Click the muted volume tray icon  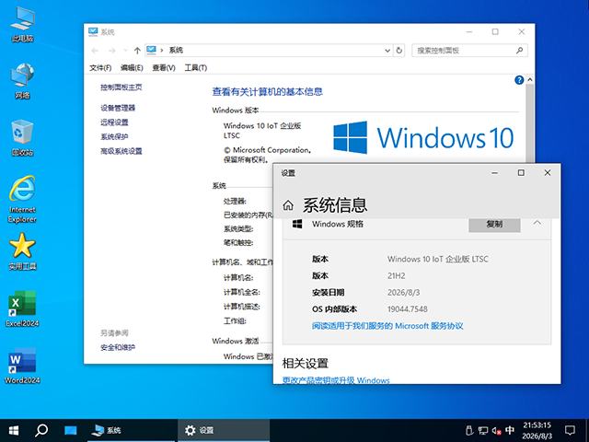(x=496, y=431)
